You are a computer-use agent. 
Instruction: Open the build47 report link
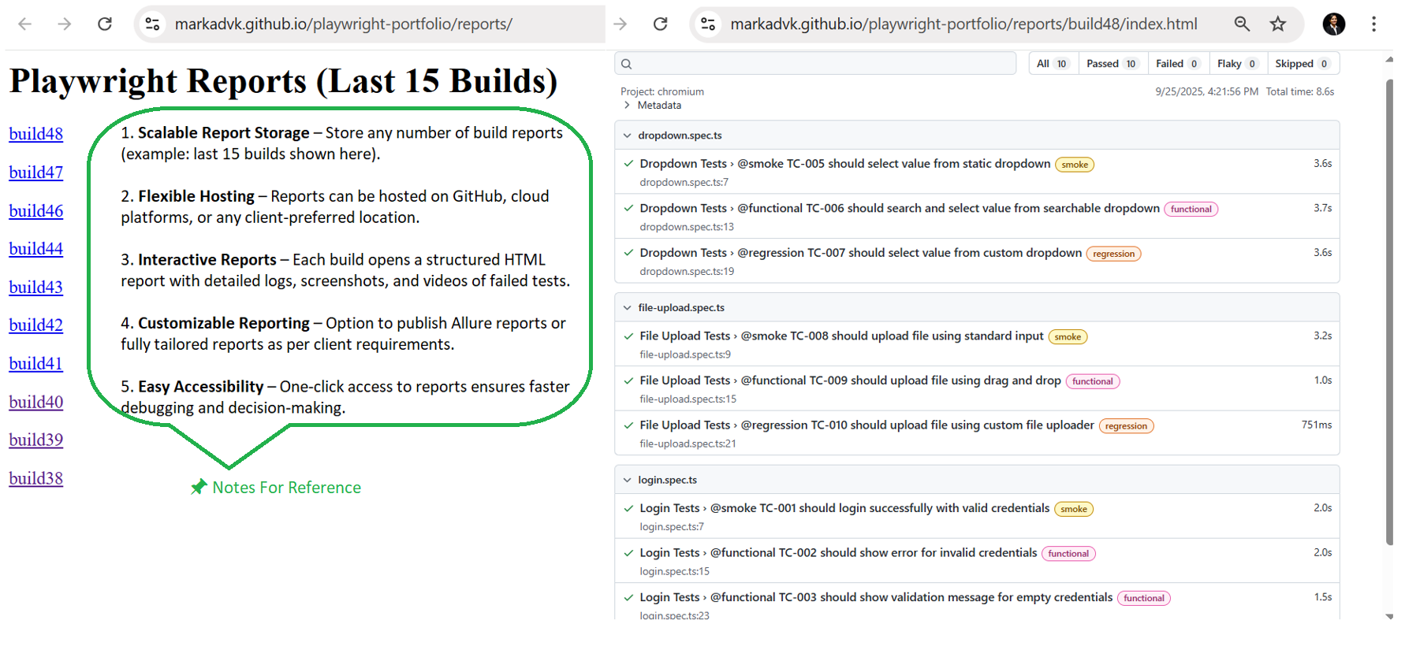(36, 173)
